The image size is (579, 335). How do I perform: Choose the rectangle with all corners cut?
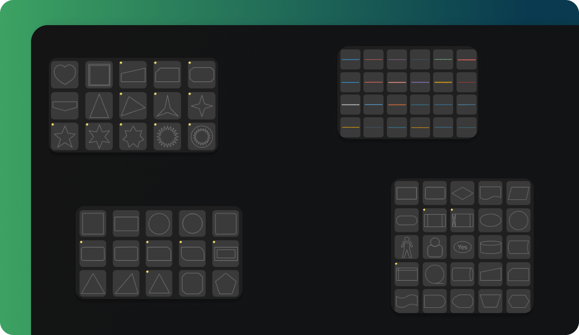pos(202,75)
